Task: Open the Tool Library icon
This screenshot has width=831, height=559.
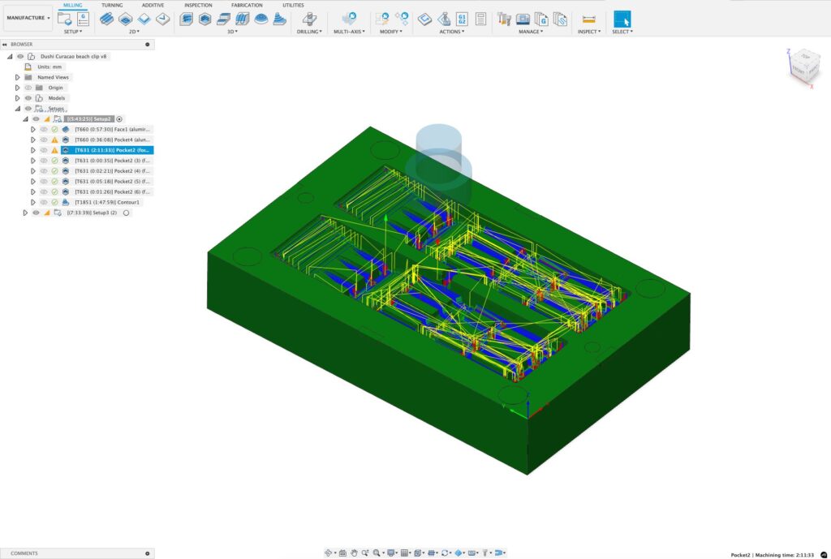Action: [x=504, y=19]
